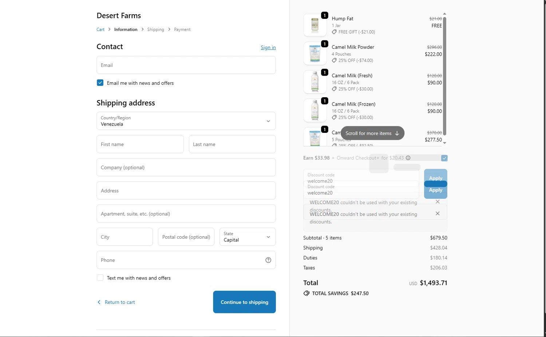Click the Duties $180.14 value
Screen dimensions: 546x337
pos(439,258)
